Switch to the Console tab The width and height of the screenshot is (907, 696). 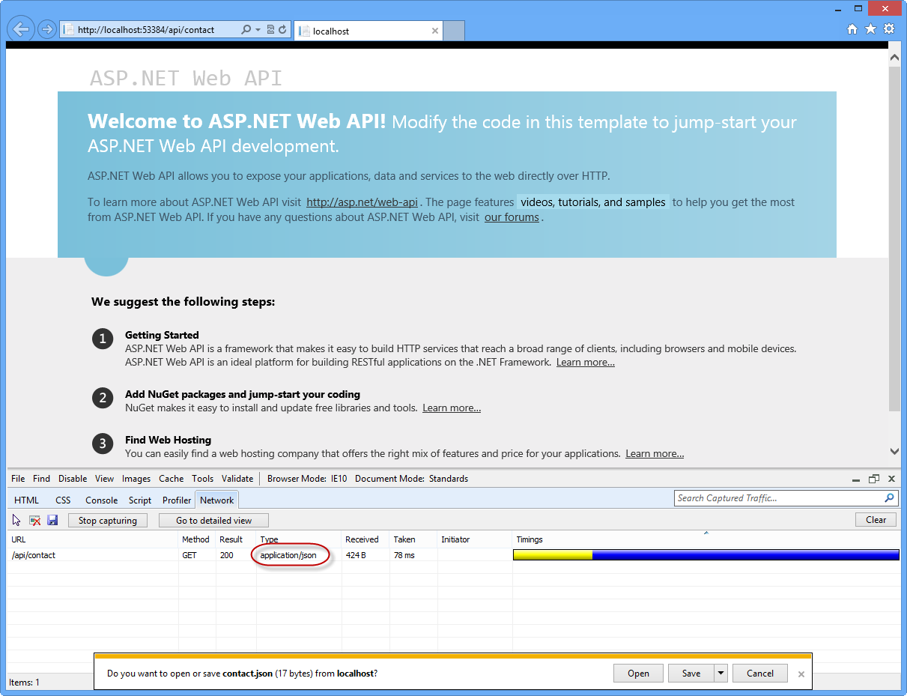click(101, 500)
